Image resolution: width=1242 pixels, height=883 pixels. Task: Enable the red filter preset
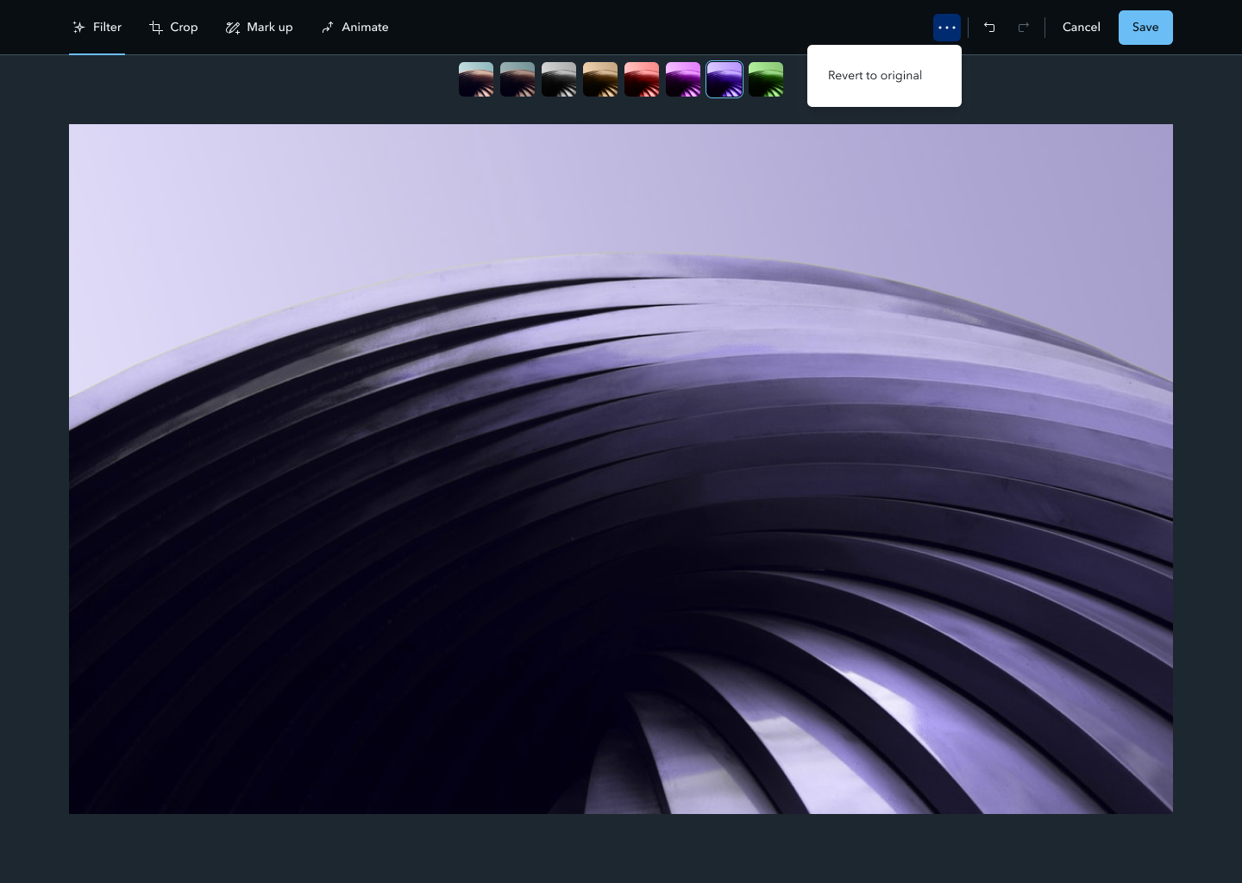pos(642,79)
